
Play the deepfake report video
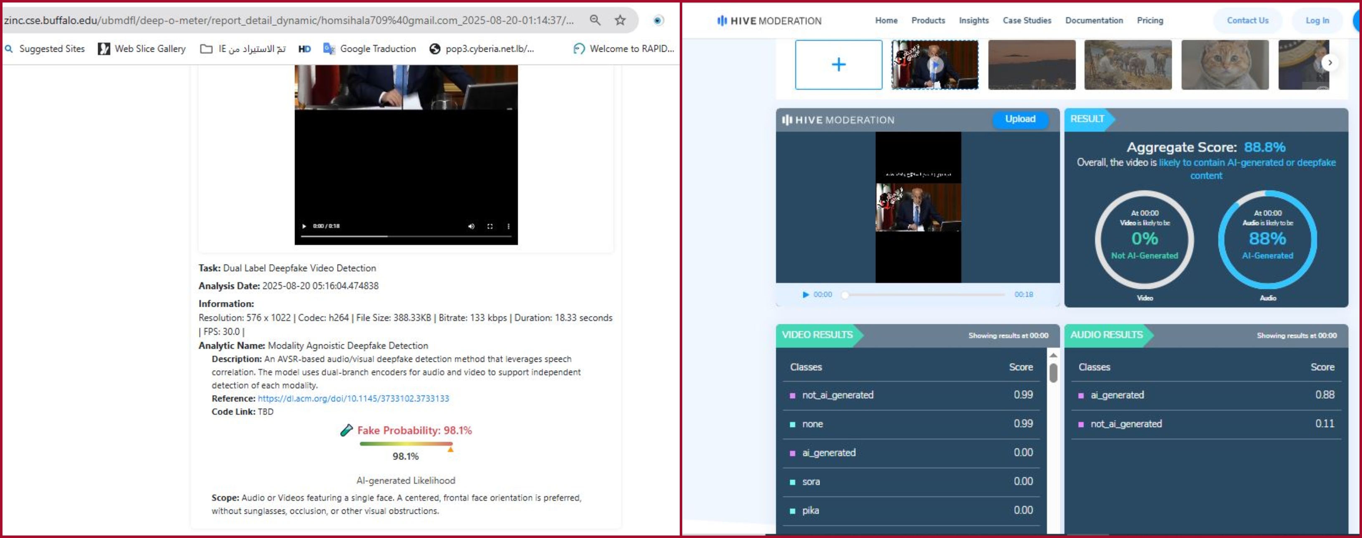pos(304,226)
